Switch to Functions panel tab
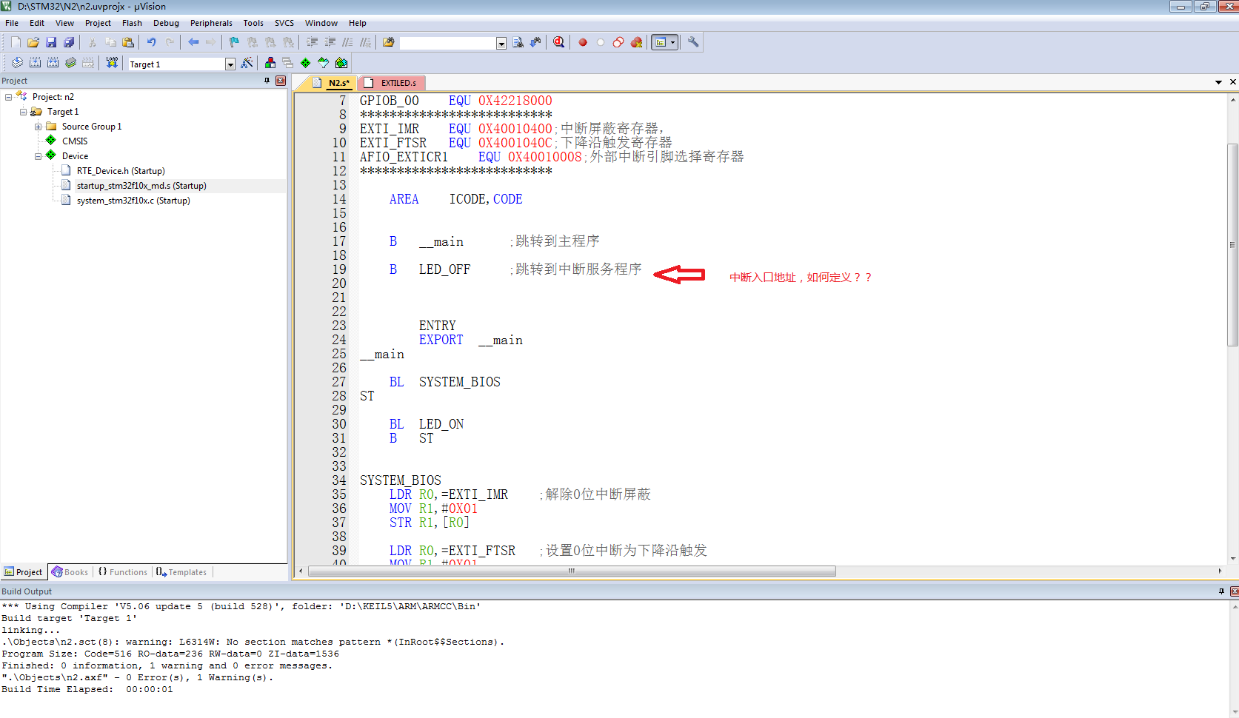Image resolution: width=1239 pixels, height=718 pixels. coord(123,572)
